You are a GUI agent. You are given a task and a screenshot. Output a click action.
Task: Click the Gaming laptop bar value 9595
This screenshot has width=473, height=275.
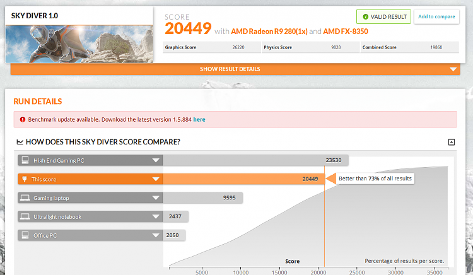pos(230,198)
